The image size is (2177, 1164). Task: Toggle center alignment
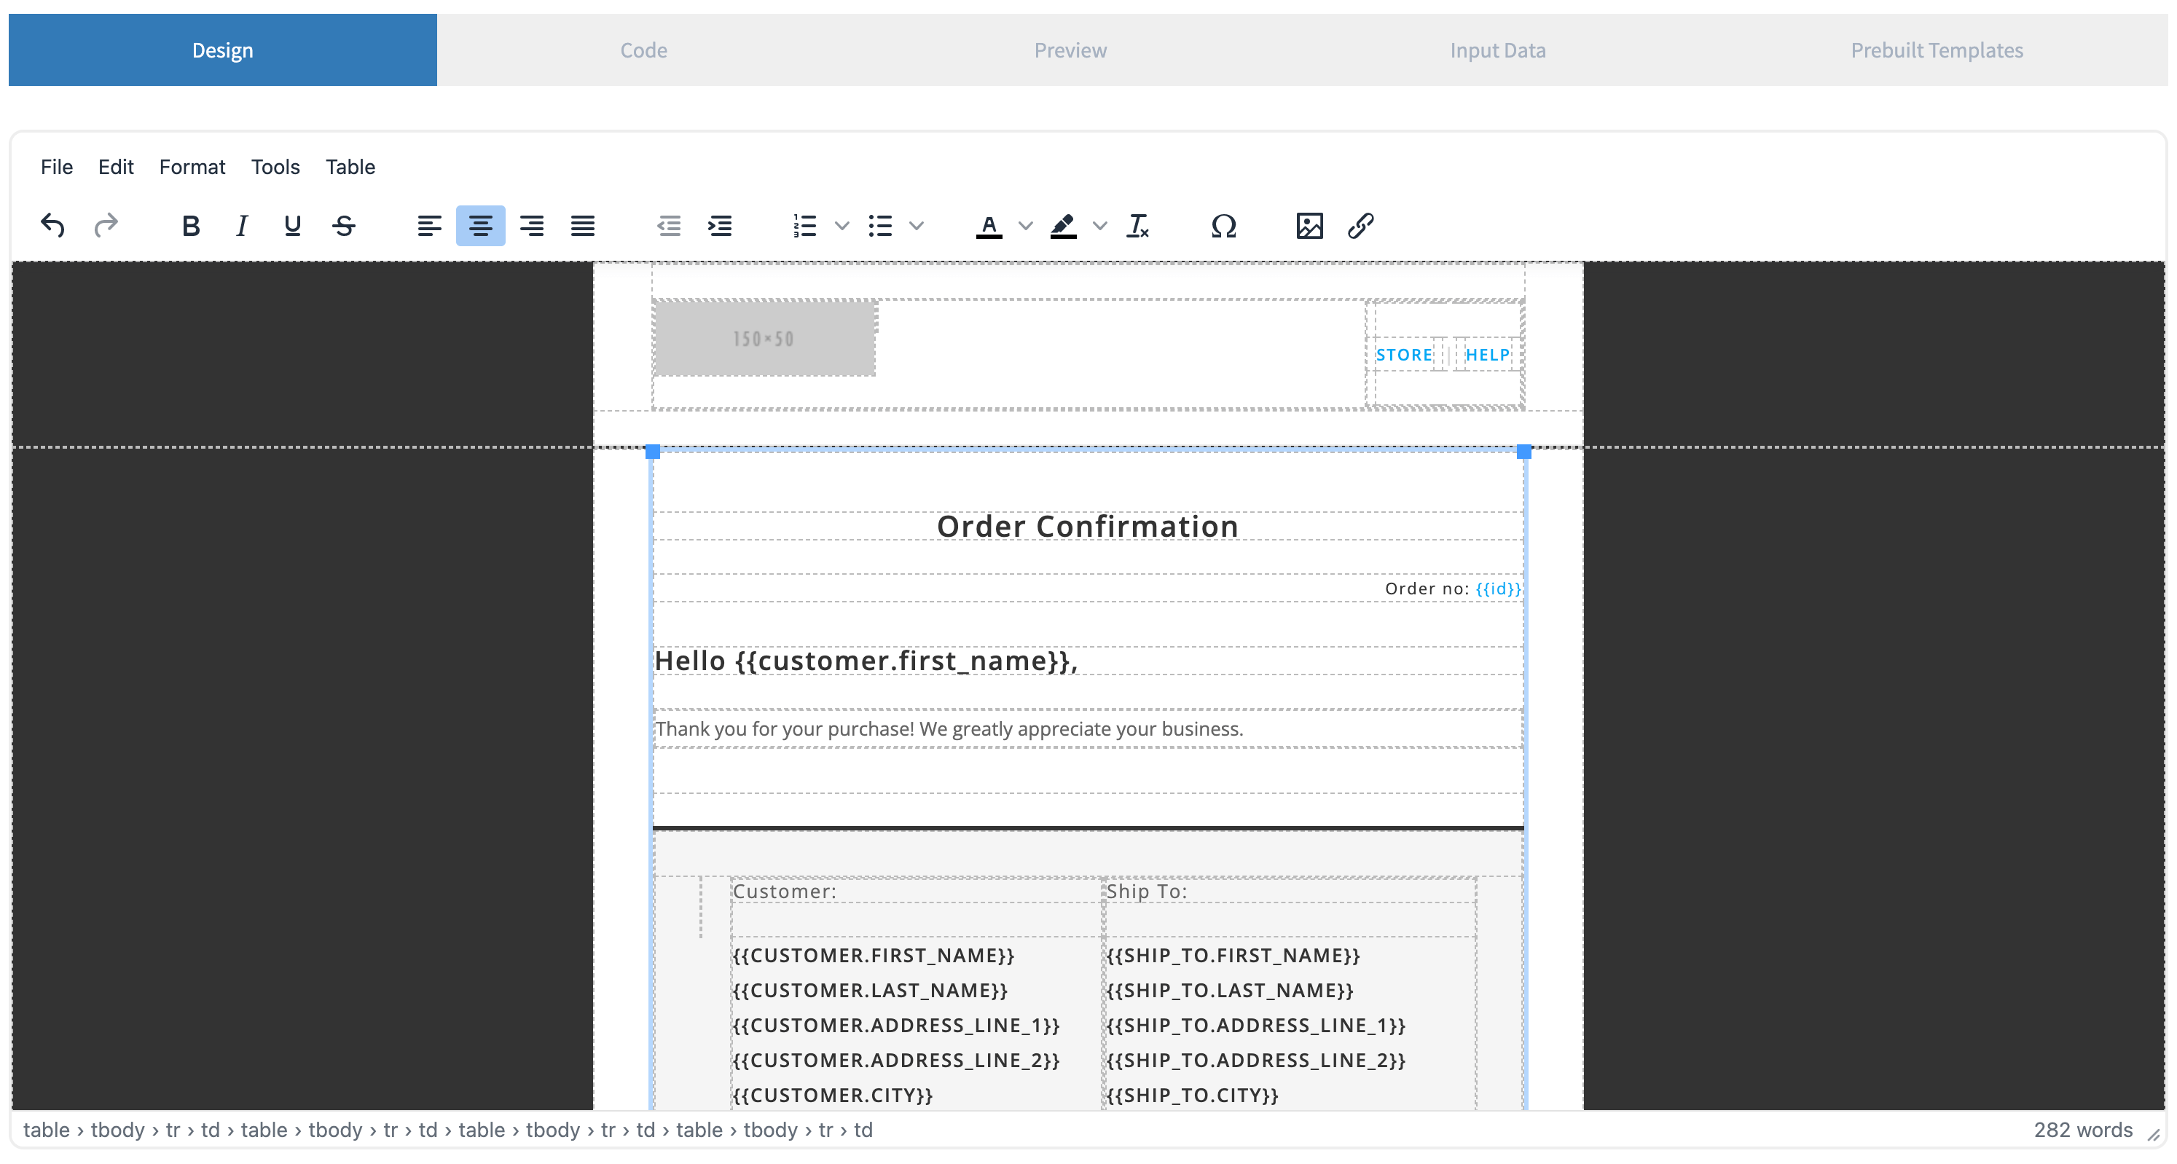[x=481, y=226]
